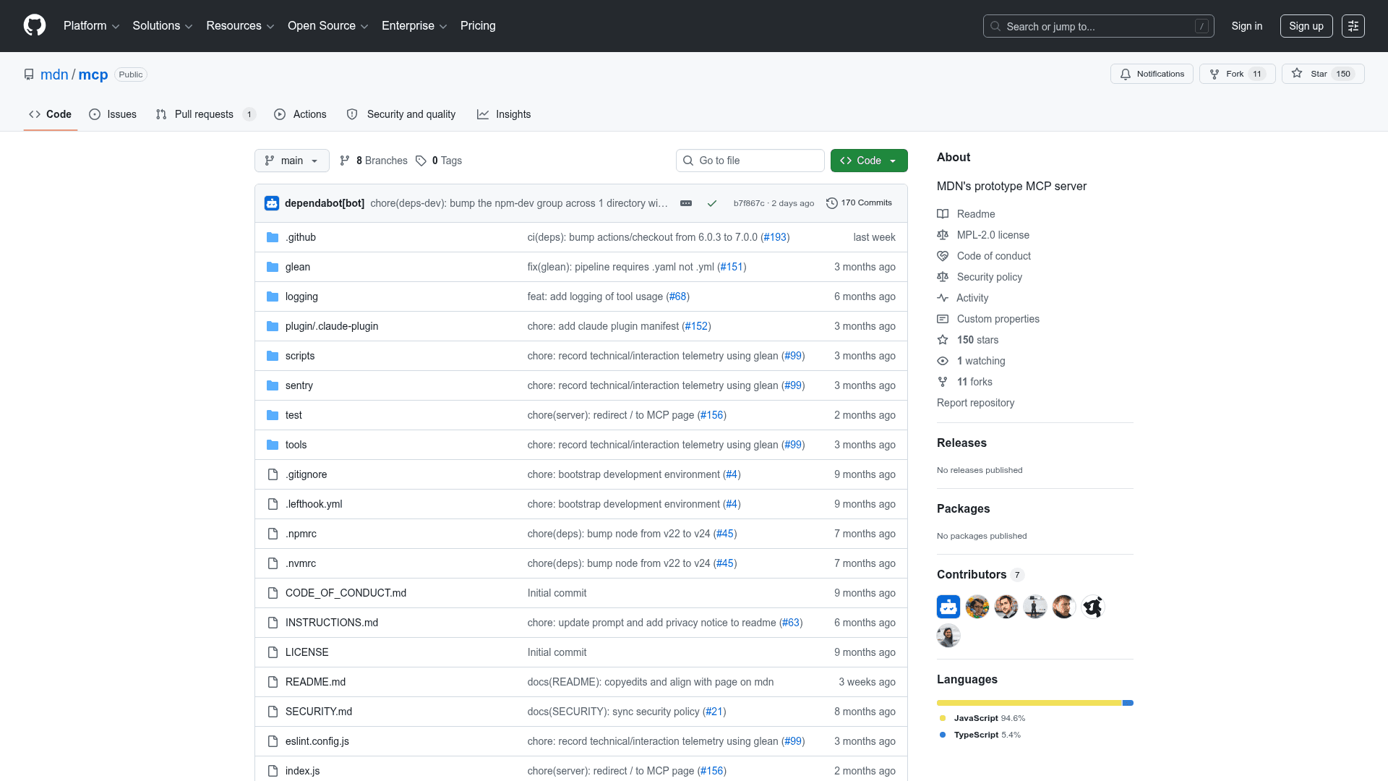The width and height of the screenshot is (1388, 781).
Task: Open the Pull requests tab
Action: click(205, 114)
